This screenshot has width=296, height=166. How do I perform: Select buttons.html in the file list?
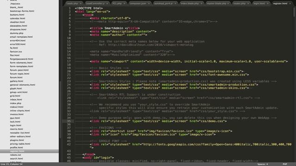pos(17,15)
